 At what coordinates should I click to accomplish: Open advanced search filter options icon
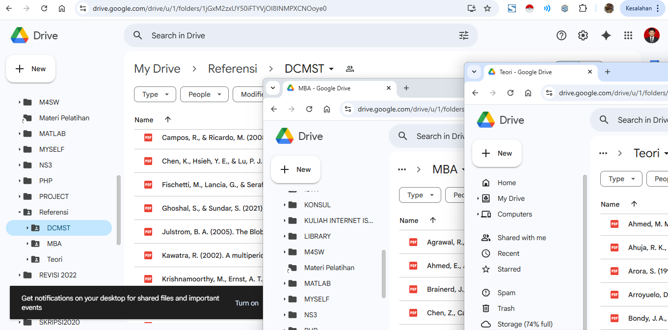point(464,35)
